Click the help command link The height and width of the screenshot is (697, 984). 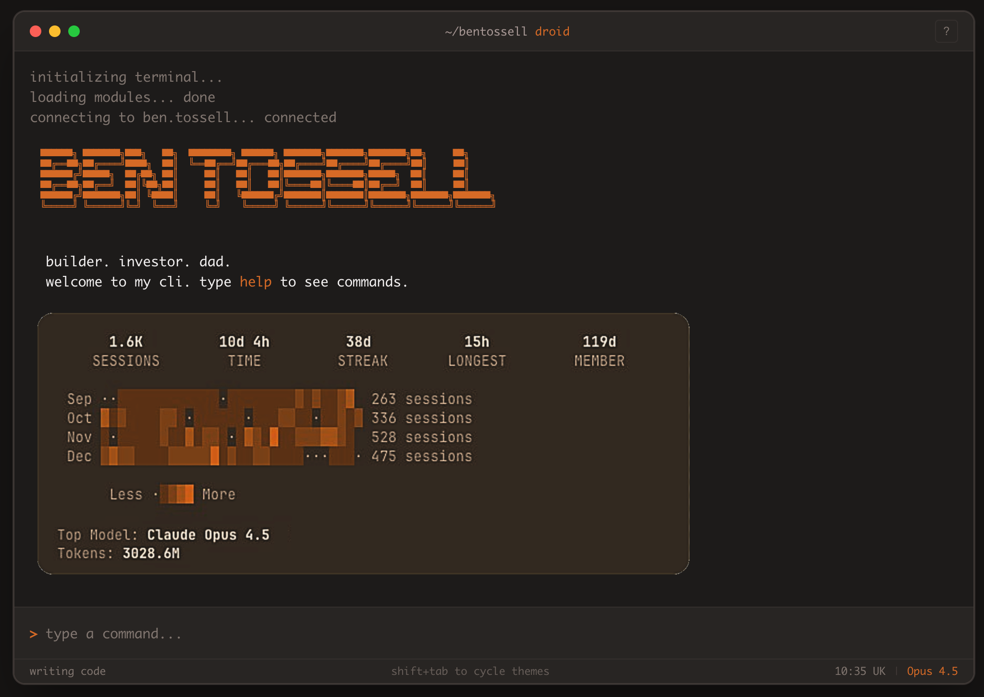256,282
